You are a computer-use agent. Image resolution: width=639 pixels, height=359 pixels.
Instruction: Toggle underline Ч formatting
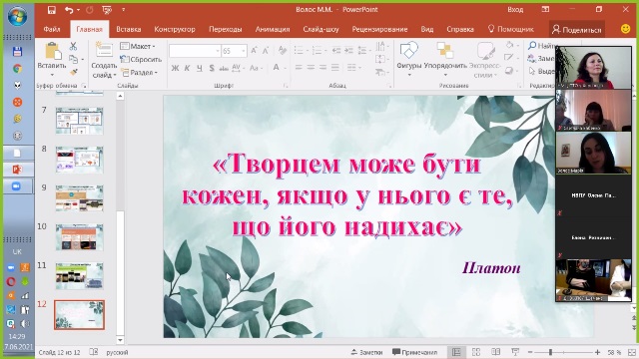(x=200, y=68)
